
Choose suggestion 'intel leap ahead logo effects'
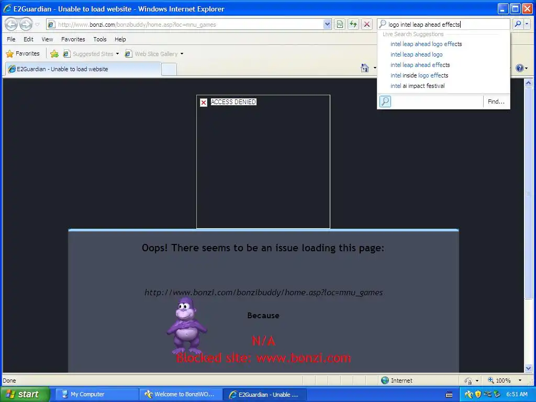point(426,44)
